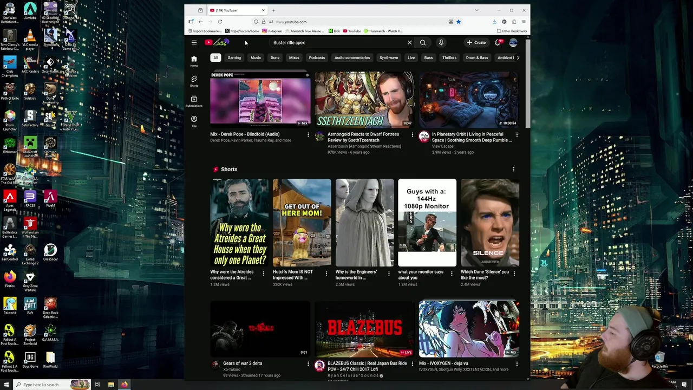
Task: Select the Synthwave filter chip
Action: (388, 57)
